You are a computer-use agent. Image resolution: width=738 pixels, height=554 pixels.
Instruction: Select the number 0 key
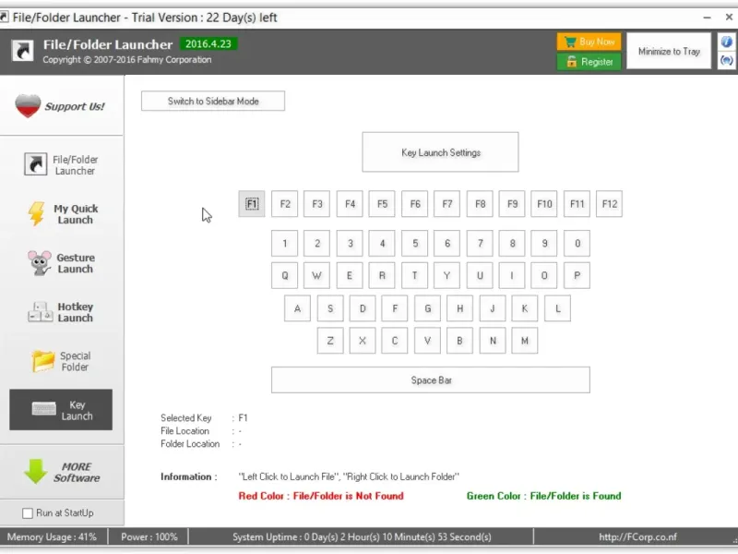[x=577, y=244]
